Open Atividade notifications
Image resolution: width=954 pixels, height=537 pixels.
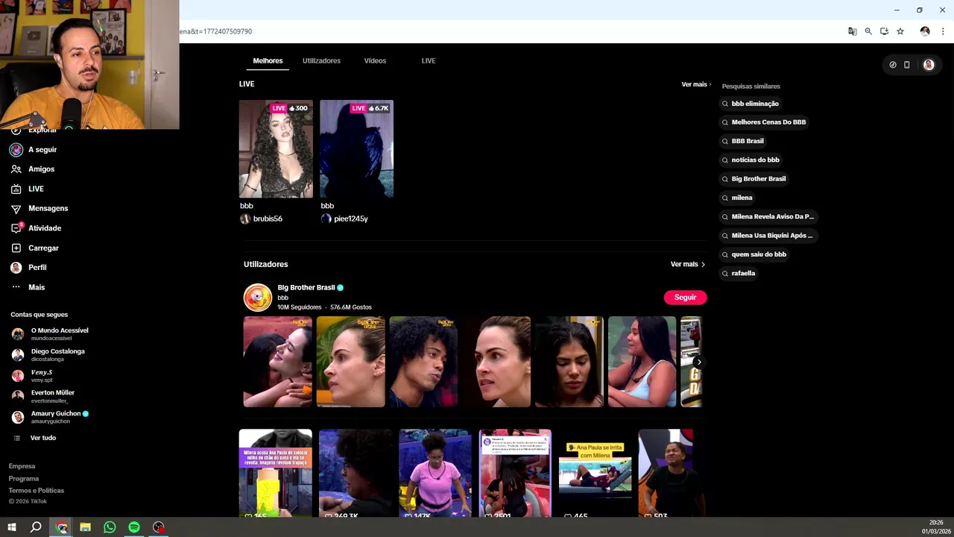coord(36,228)
